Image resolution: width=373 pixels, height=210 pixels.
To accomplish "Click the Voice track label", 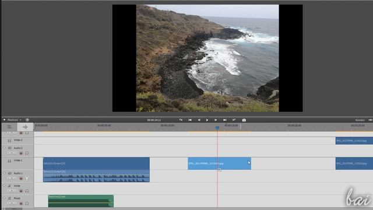I will coord(17,185).
